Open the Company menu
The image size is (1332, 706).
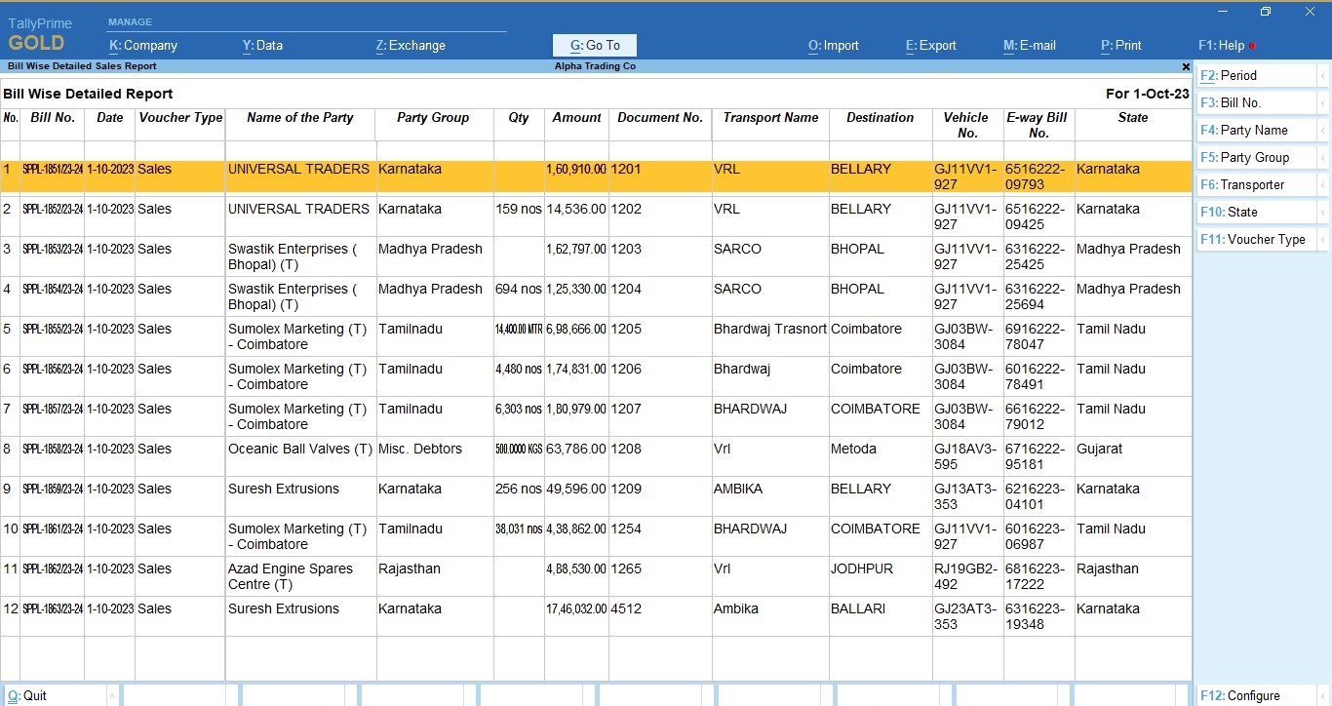tap(142, 45)
